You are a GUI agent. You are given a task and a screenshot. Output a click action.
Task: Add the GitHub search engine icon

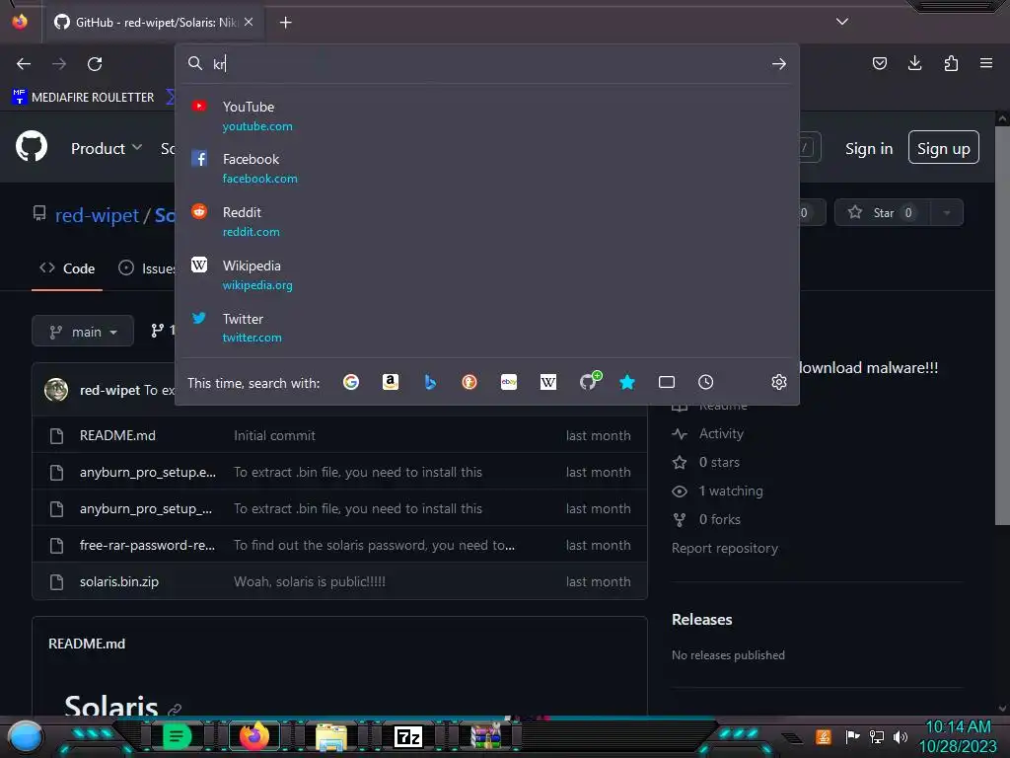pyautogui.click(x=590, y=381)
